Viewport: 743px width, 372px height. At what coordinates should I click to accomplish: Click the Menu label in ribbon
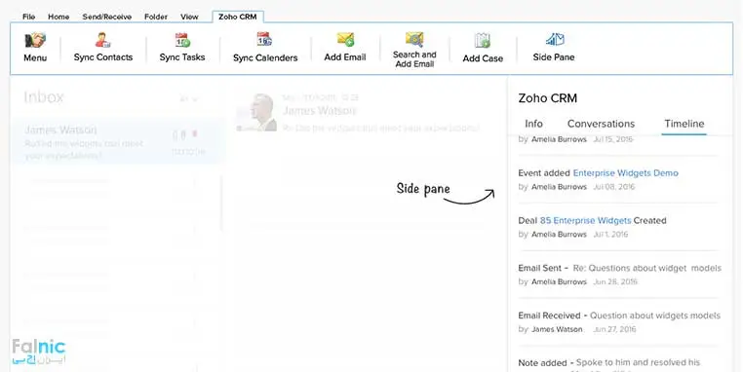pos(35,57)
